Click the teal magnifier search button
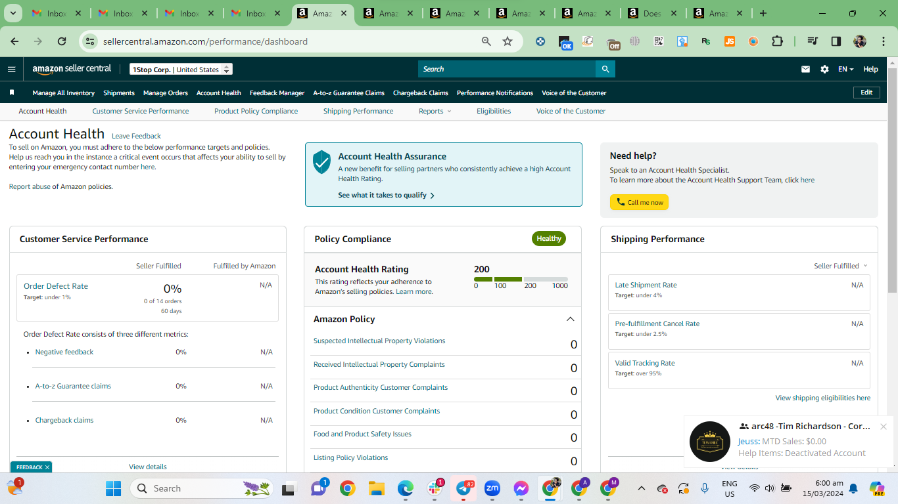This screenshot has height=504, width=898. pyautogui.click(x=605, y=69)
